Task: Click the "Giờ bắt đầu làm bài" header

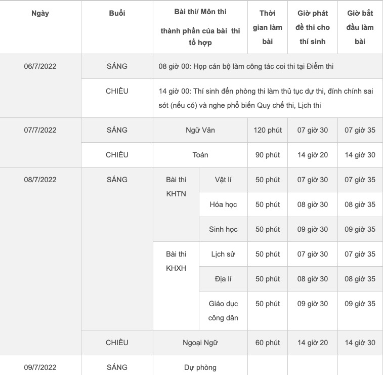Action: [x=360, y=27]
